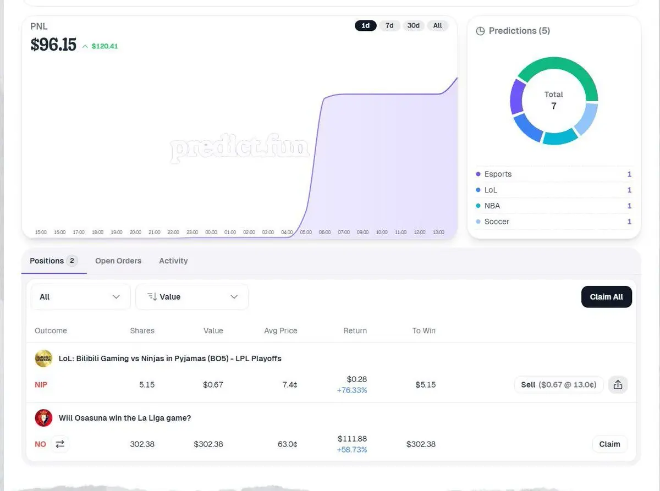Click the light blue Soccer donut segment
Viewport: 660px width, 491px height.
click(586, 119)
